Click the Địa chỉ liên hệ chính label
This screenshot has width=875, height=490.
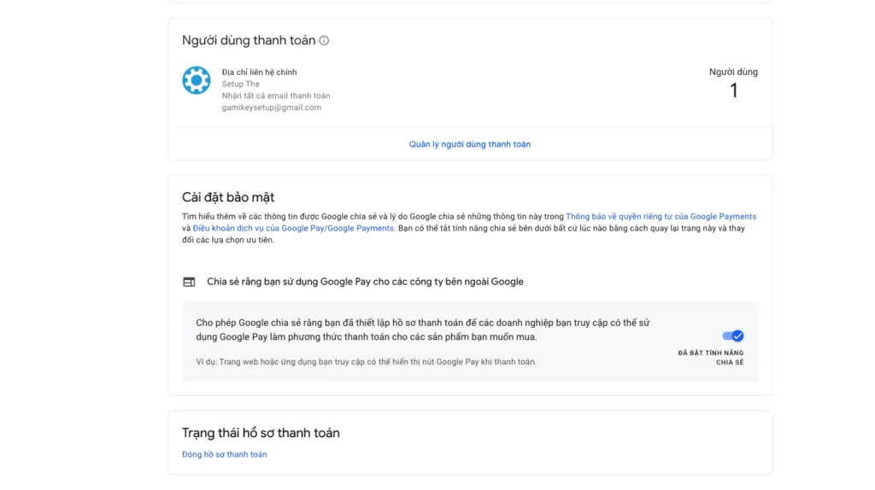tap(259, 73)
